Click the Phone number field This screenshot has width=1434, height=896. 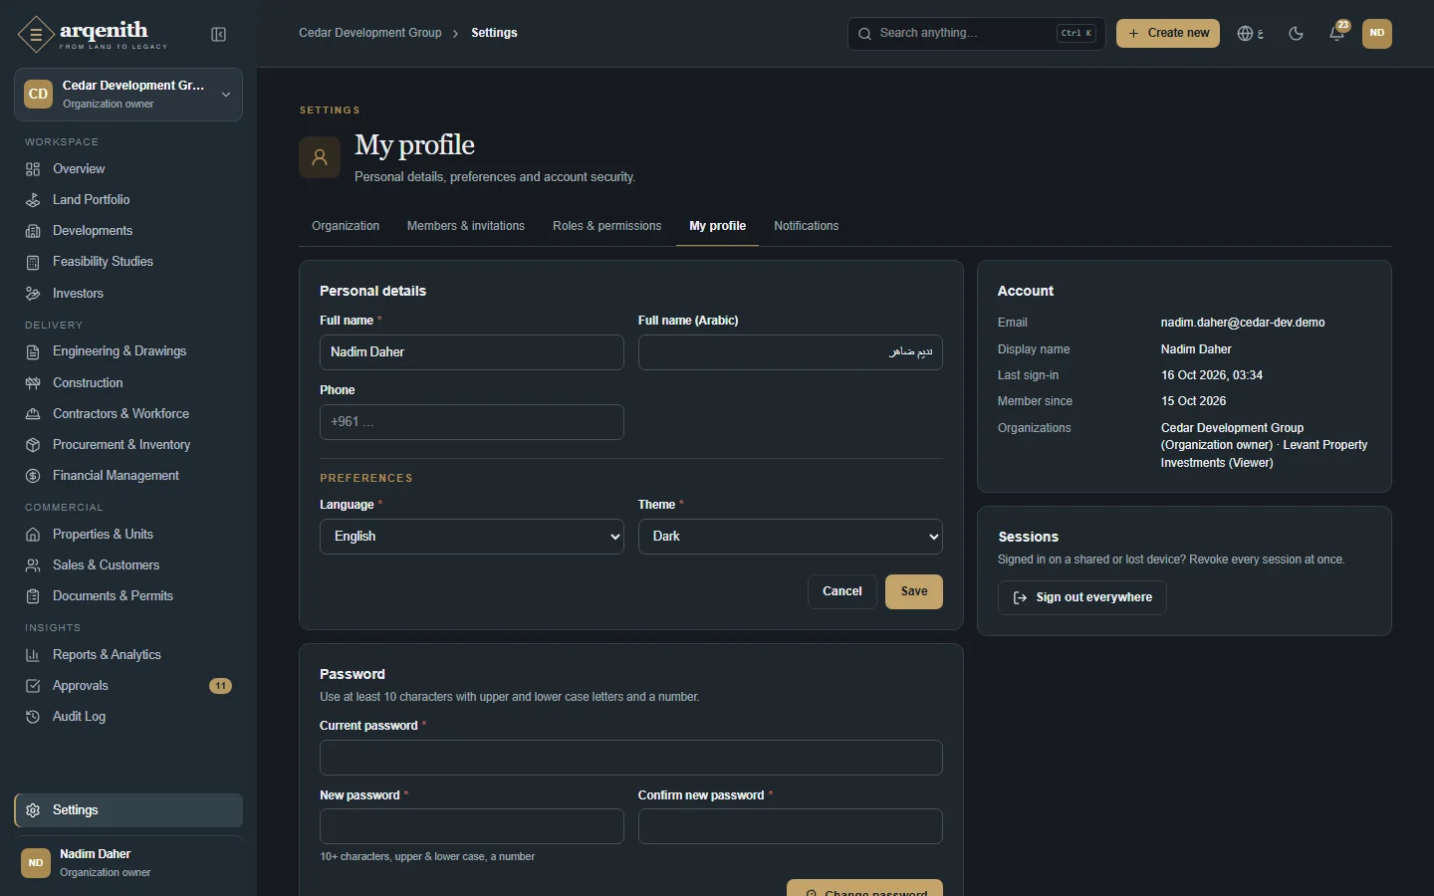coord(472,422)
